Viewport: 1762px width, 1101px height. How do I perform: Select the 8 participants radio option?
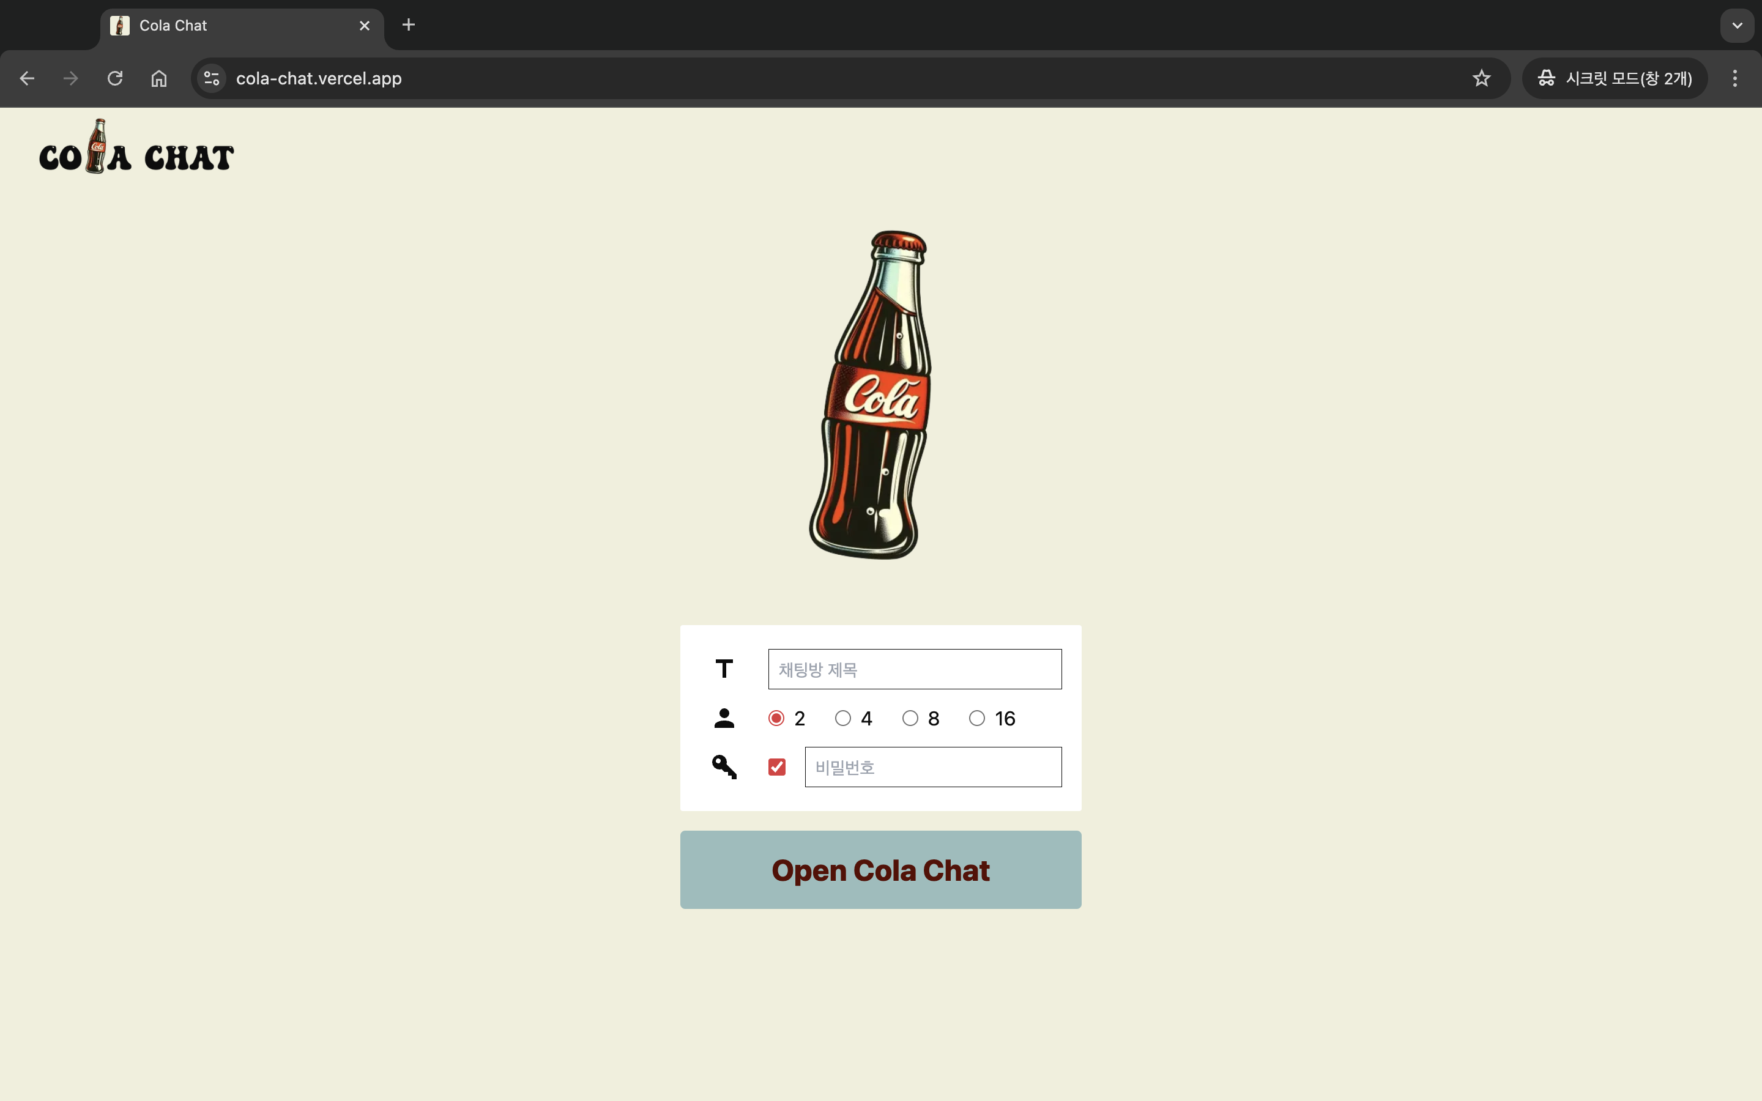pos(910,718)
